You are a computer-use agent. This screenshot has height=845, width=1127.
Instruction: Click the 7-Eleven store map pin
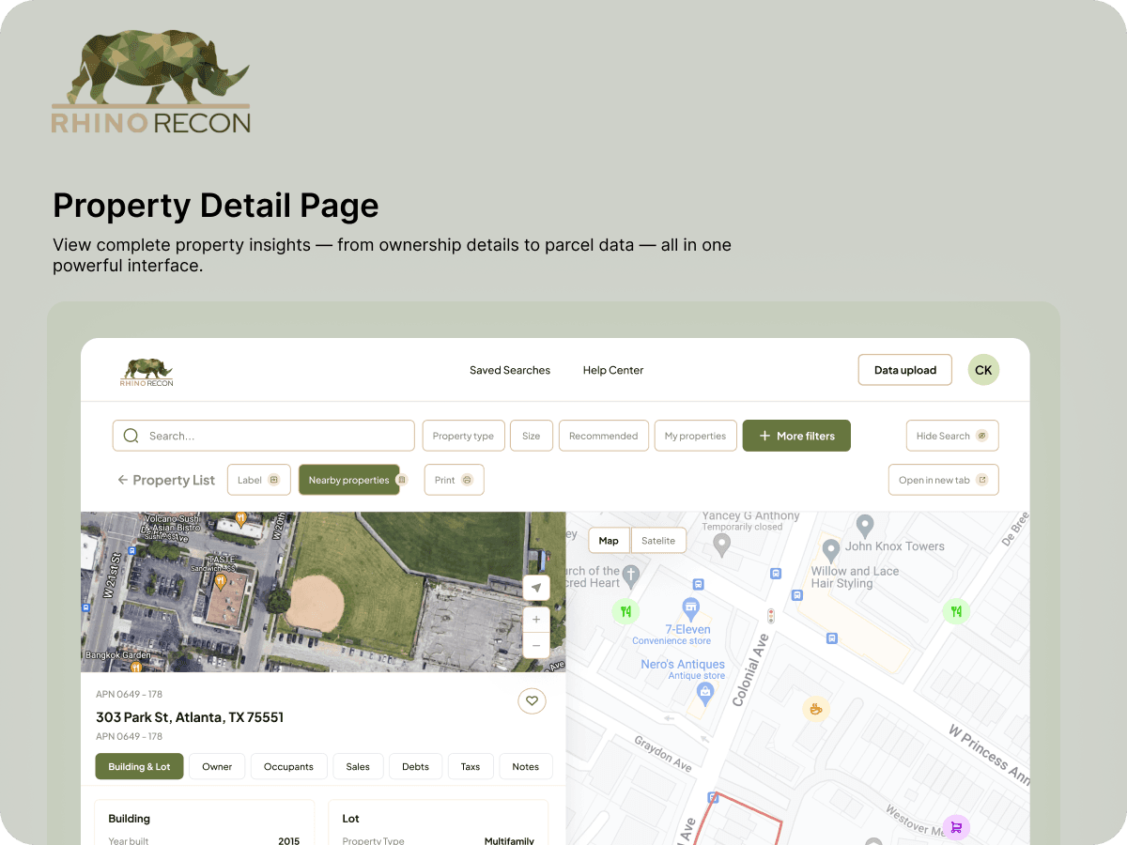pos(691,608)
